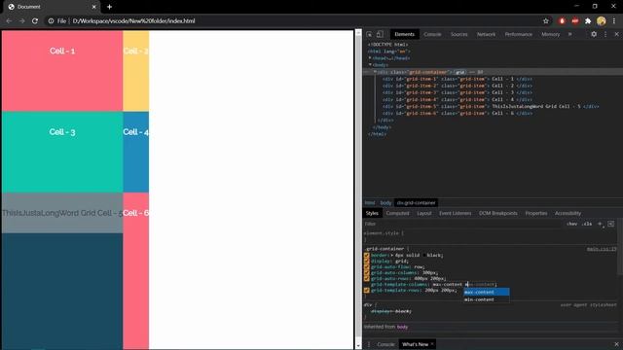
Task: Open the Chrome three-dot menu
Action: pyautogui.click(x=614, y=21)
